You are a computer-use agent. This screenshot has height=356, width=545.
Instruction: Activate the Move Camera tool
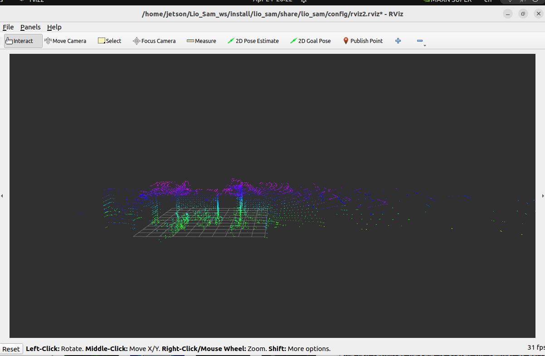click(x=65, y=41)
